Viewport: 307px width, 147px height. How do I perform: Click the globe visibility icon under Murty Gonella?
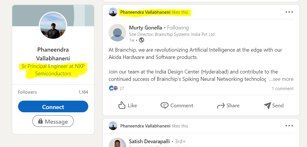(142, 40)
